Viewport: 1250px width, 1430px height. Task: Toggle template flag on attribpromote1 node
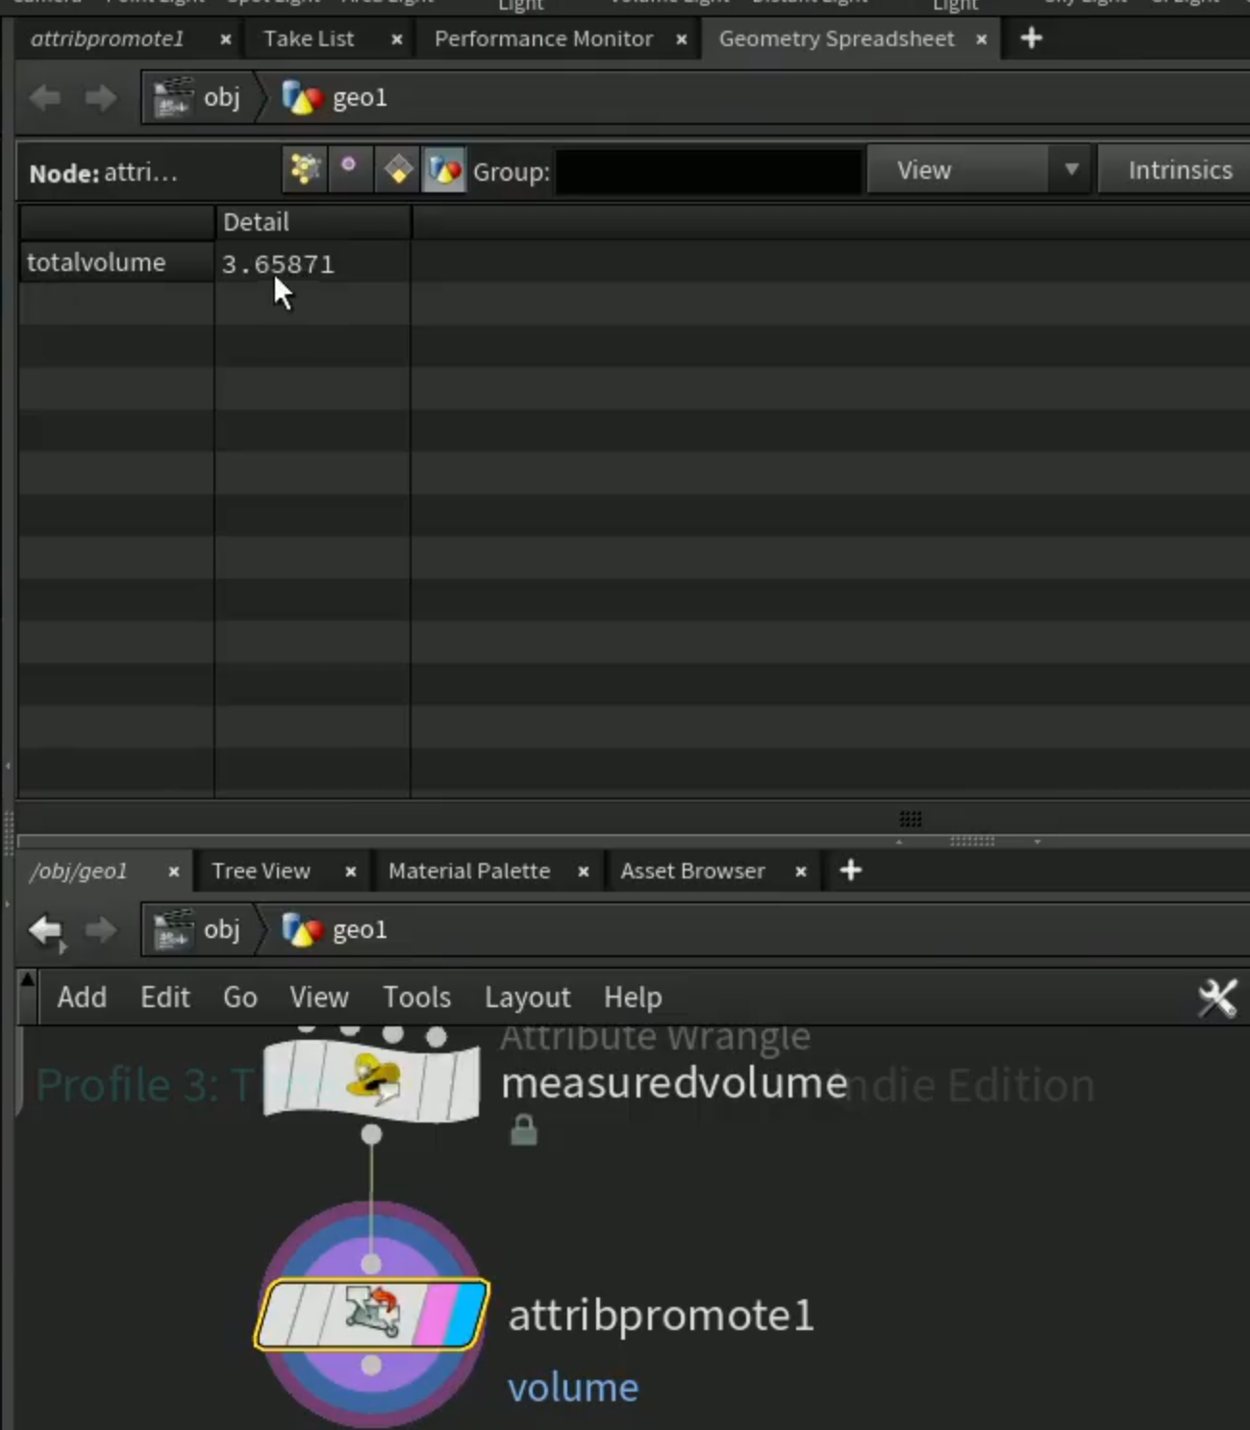pyautogui.click(x=437, y=1313)
